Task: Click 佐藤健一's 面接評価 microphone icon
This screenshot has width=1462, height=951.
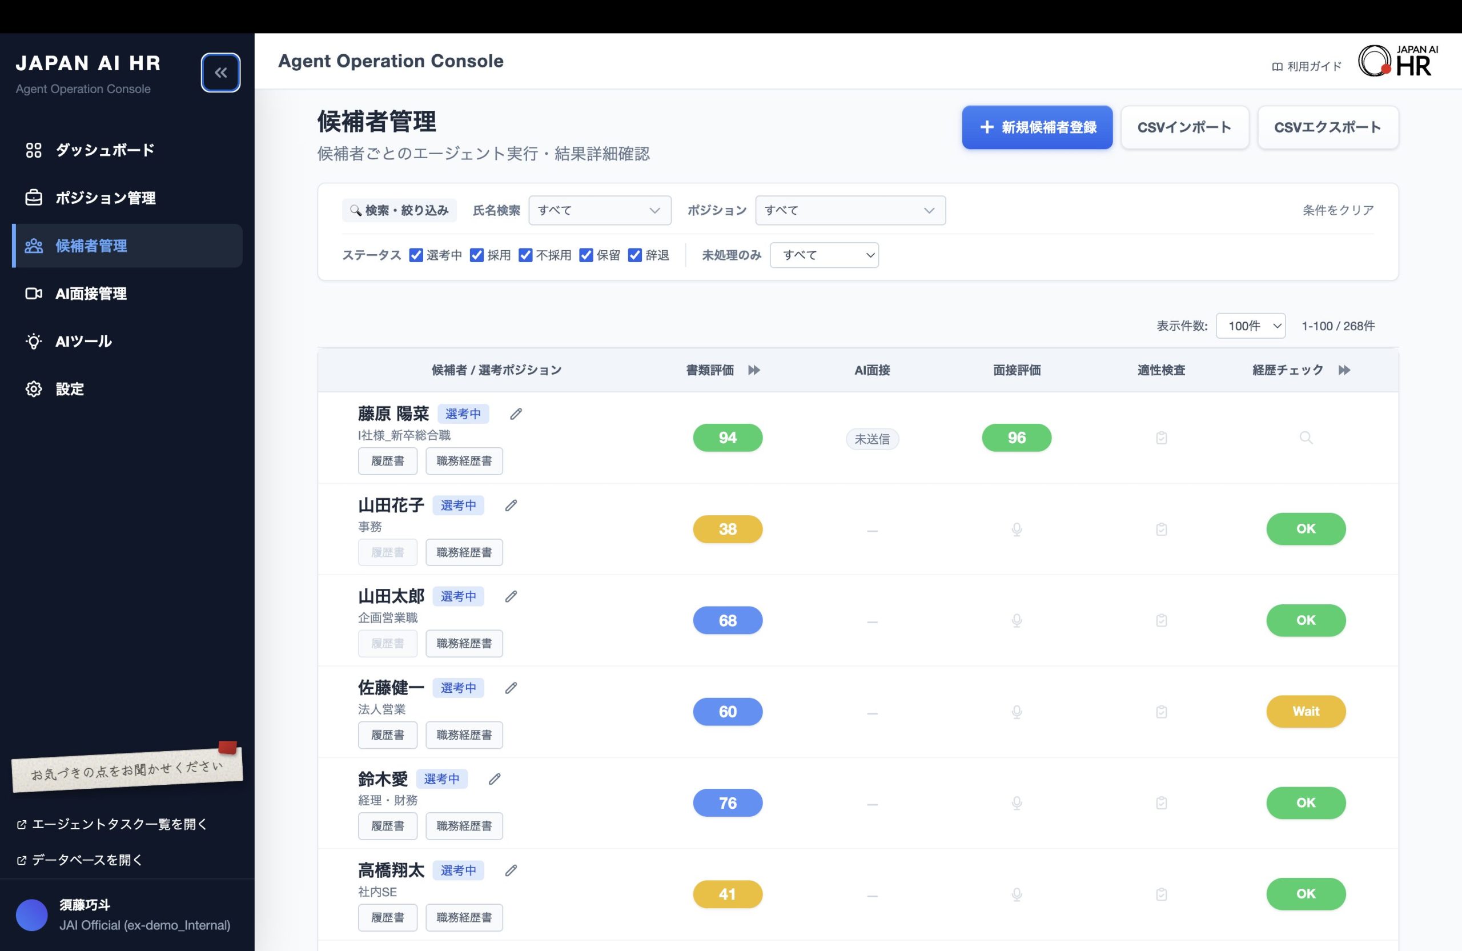Action: pyautogui.click(x=1017, y=712)
